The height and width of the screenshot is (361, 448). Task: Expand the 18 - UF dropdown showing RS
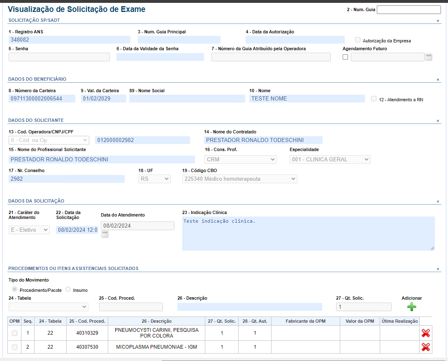[x=154, y=179]
